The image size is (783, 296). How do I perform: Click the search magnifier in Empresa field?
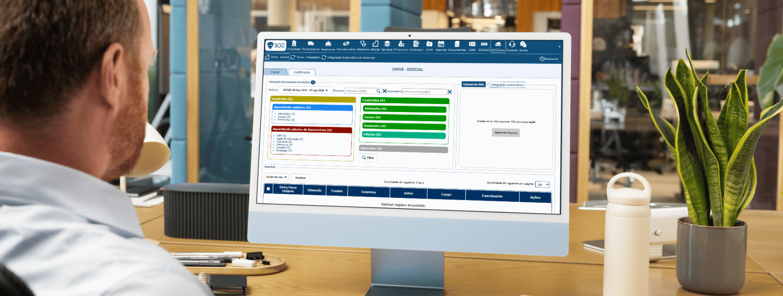(378, 91)
